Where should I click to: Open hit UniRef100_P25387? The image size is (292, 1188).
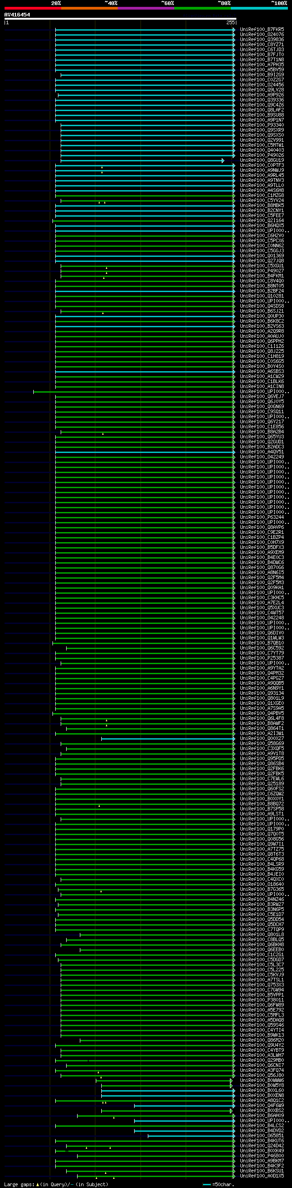[x=262, y=658]
